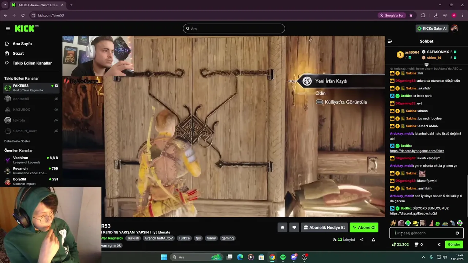Viewport: 468px width, 263px height.
Task: Open the KAZUROX followed channel
Action: coord(31,110)
